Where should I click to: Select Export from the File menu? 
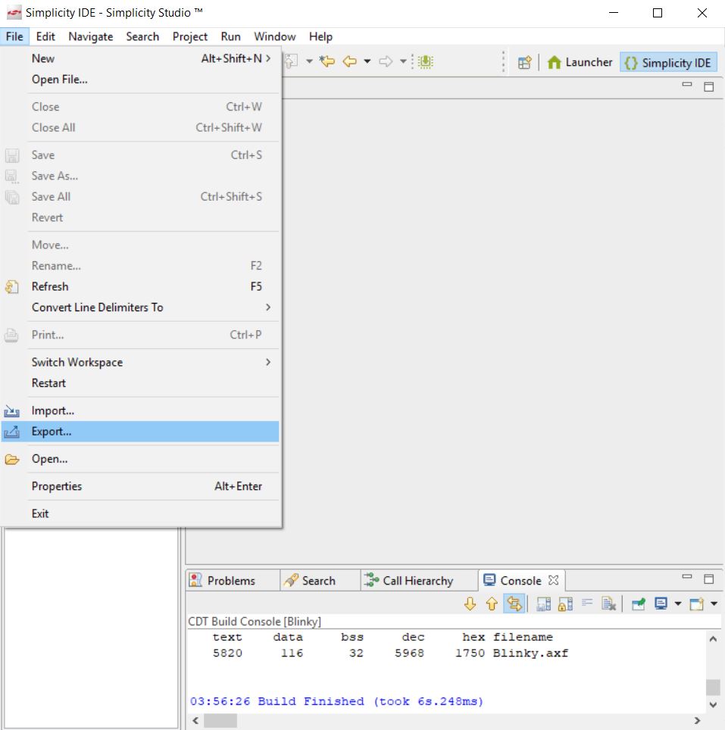tap(49, 432)
